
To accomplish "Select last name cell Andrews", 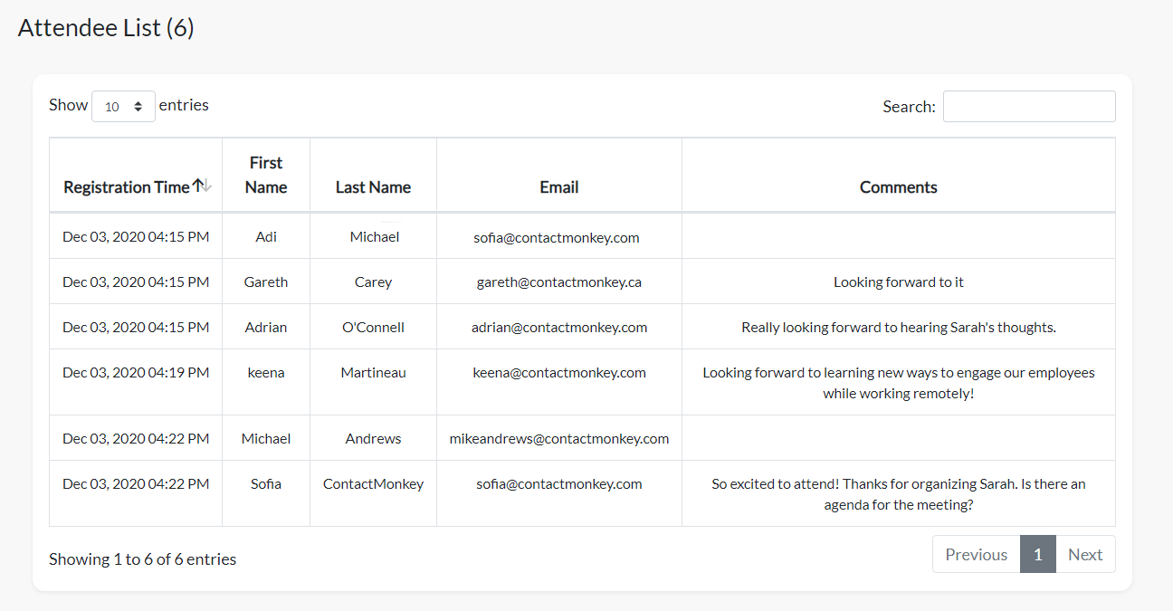I will coord(373,438).
